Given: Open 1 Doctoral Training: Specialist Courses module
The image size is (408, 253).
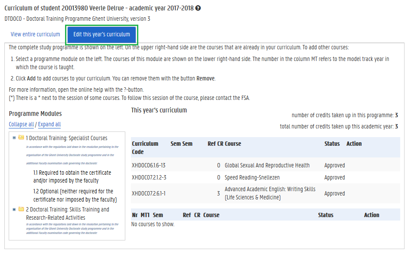Looking at the screenshot, I should click(x=66, y=138).
